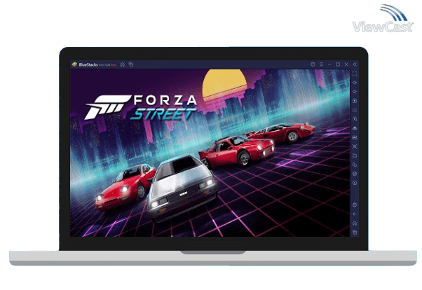Open the game controls keyboard icon

point(355,110)
